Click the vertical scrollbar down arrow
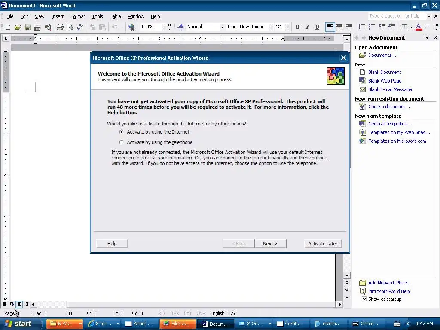Image resolution: width=440 pixels, height=330 pixels. [347, 275]
